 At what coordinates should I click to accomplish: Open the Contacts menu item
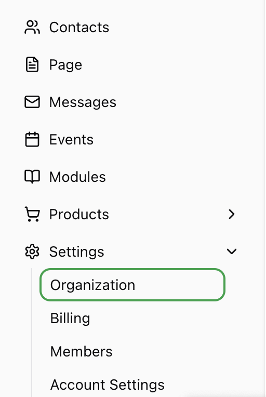click(x=79, y=27)
